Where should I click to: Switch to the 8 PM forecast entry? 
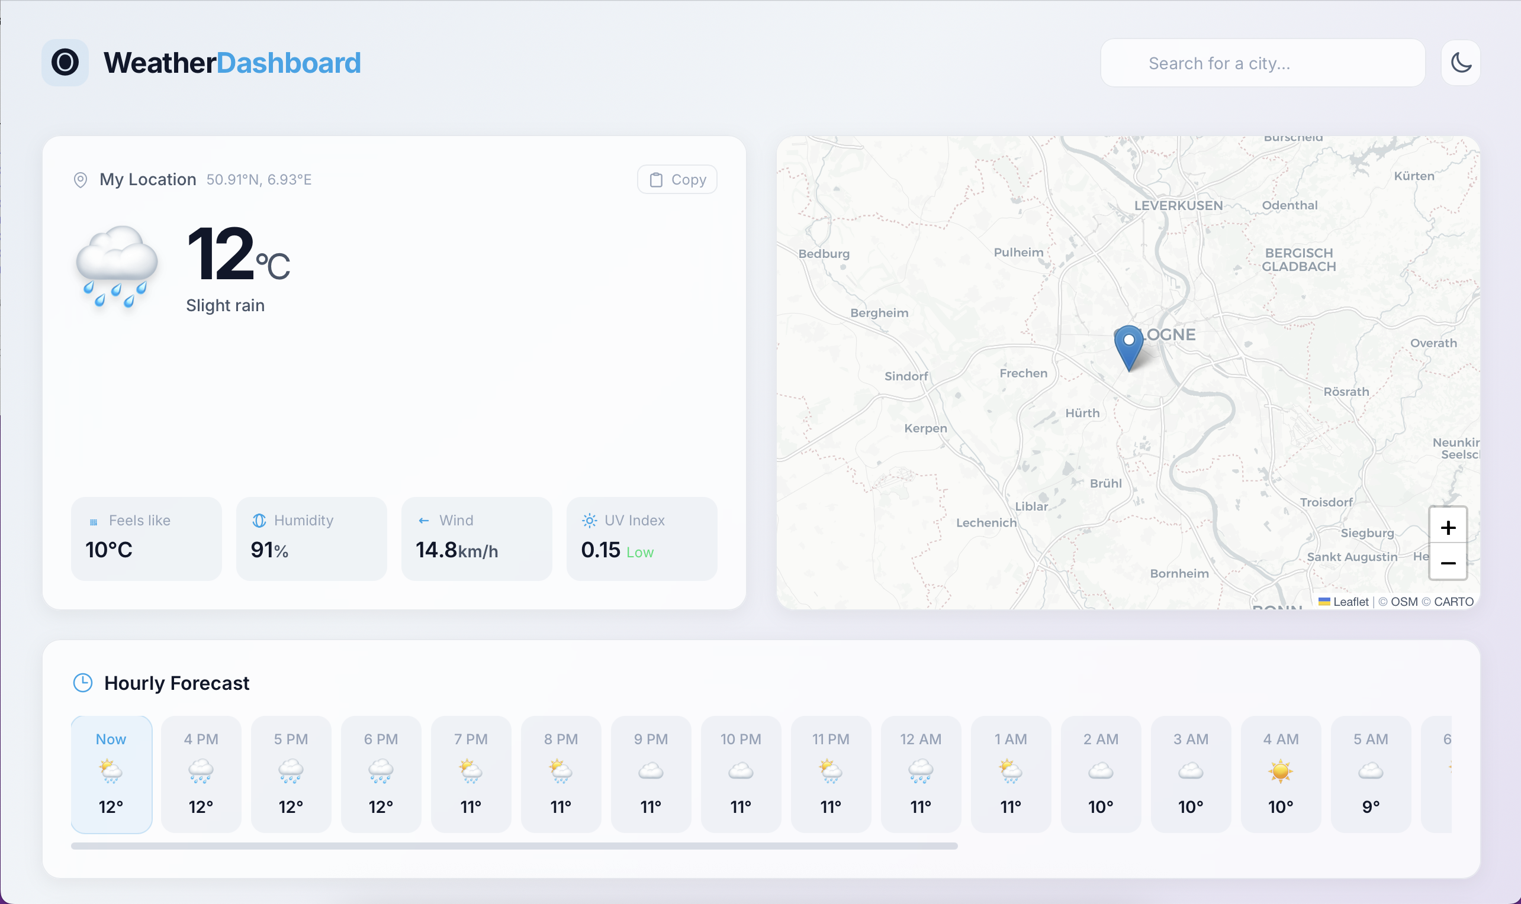(x=561, y=774)
